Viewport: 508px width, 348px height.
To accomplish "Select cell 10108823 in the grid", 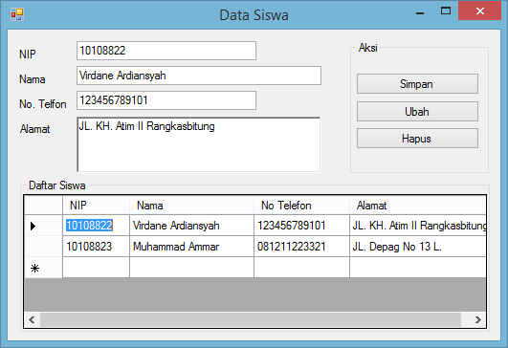I will (x=96, y=247).
